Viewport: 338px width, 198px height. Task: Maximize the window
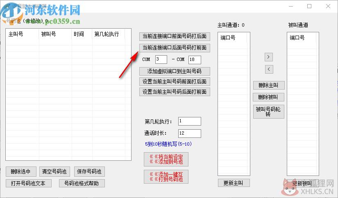pyautogui.click(x=309, y=6)
